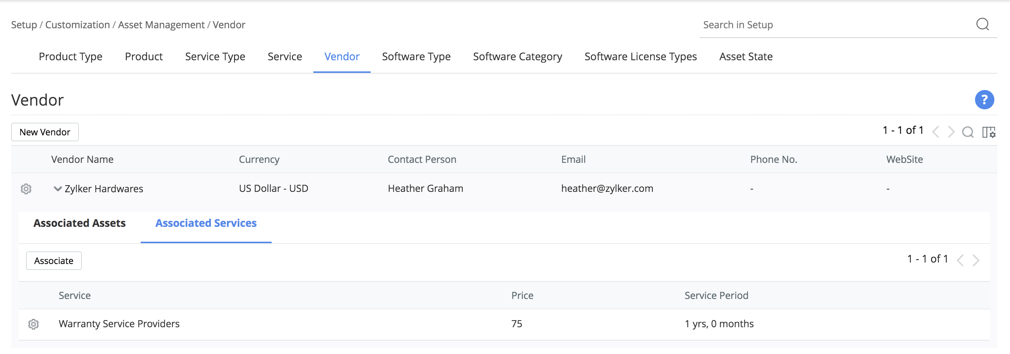Click Asset Management in the breadcrumb
Screen dimensions: 1010x354
click(x=161, y=25)
